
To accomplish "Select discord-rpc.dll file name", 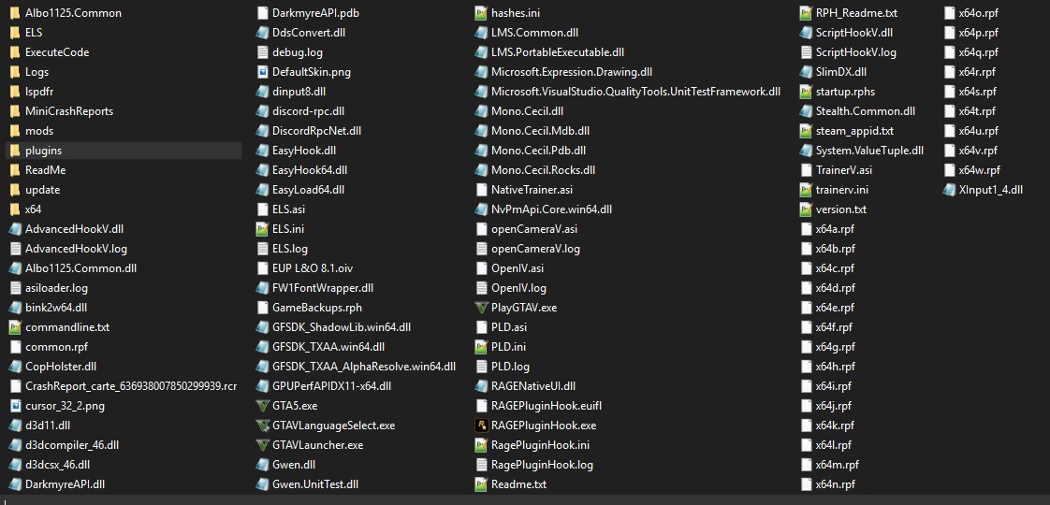I will pos(309,111).
